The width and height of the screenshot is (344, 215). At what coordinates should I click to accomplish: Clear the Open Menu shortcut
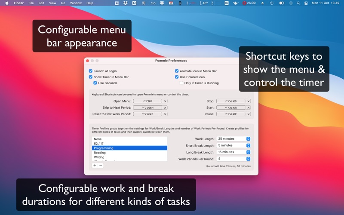tap(165, 101)
